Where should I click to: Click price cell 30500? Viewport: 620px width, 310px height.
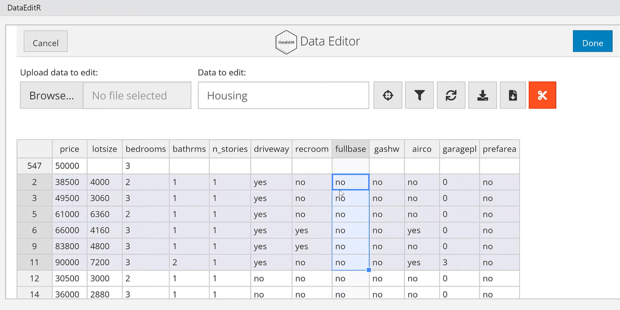69,278
